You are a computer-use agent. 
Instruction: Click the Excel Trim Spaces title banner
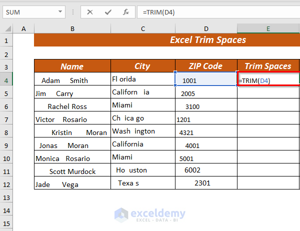[x=167, y=40]
